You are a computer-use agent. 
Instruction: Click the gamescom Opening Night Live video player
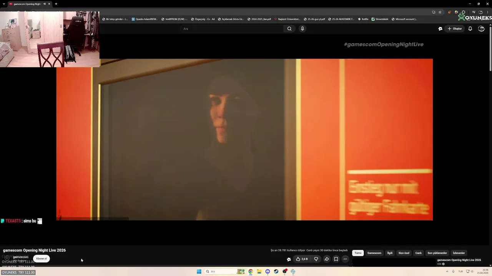coord(244,140)
